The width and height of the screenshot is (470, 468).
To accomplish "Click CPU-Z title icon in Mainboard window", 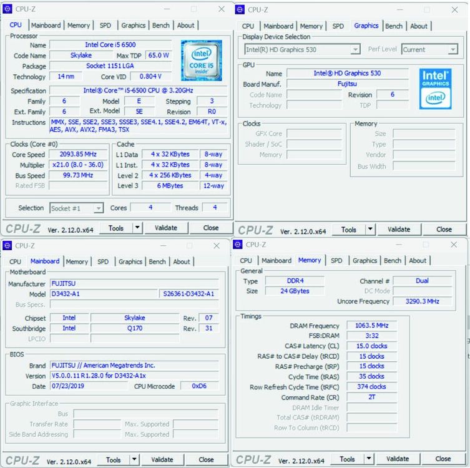I will click(x=7, y=246).
